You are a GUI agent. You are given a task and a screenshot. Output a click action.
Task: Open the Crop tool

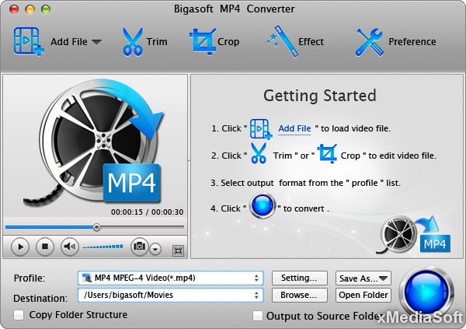click(203, 42)
